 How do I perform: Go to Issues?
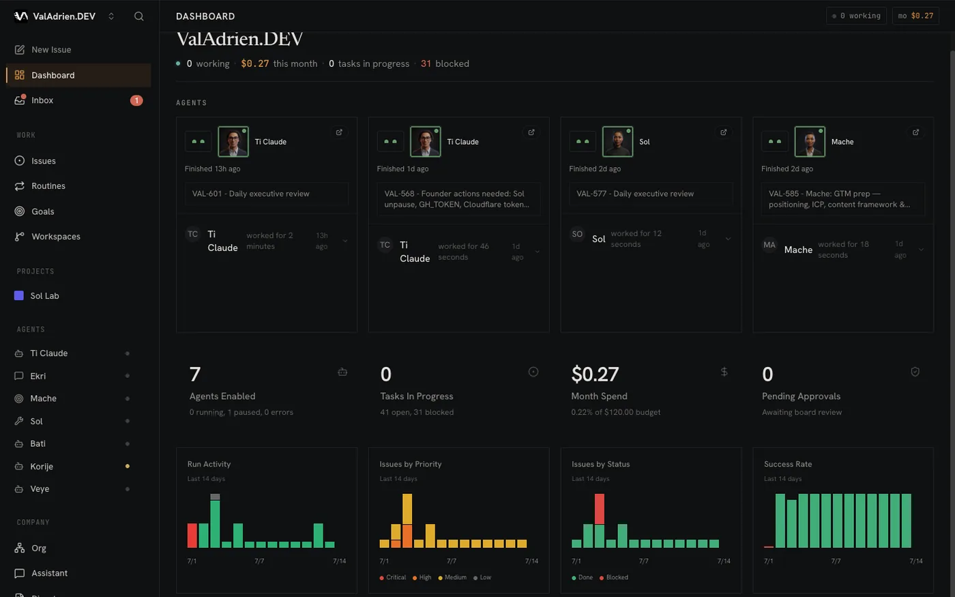pyautogui.click(x=78, y=161)
